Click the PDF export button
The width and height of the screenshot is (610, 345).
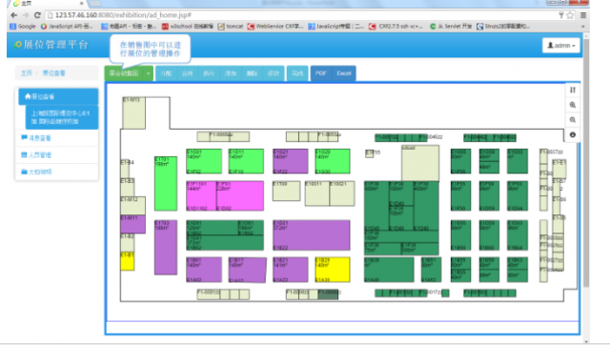[321, 73]
